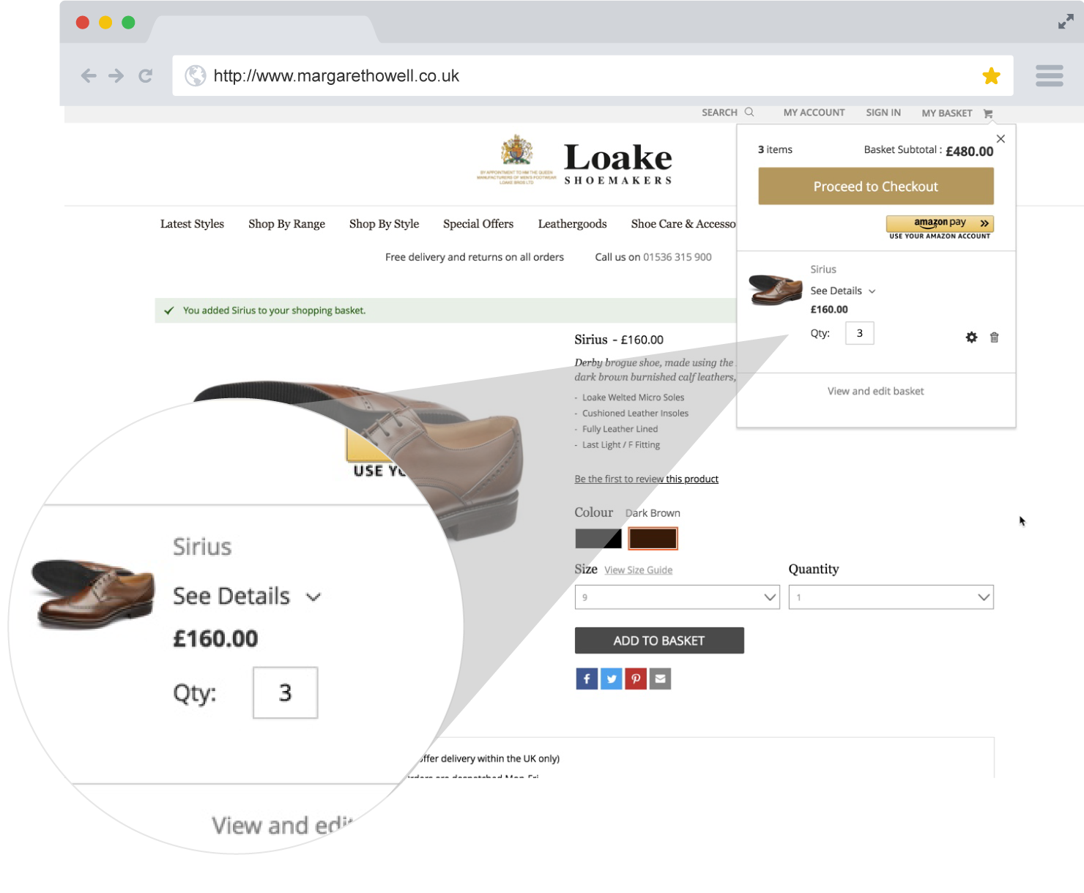Open the browser hamburger menu
Image resolution: width=1084 pixels, height=893 pixels.
(x=1049, y=75)
